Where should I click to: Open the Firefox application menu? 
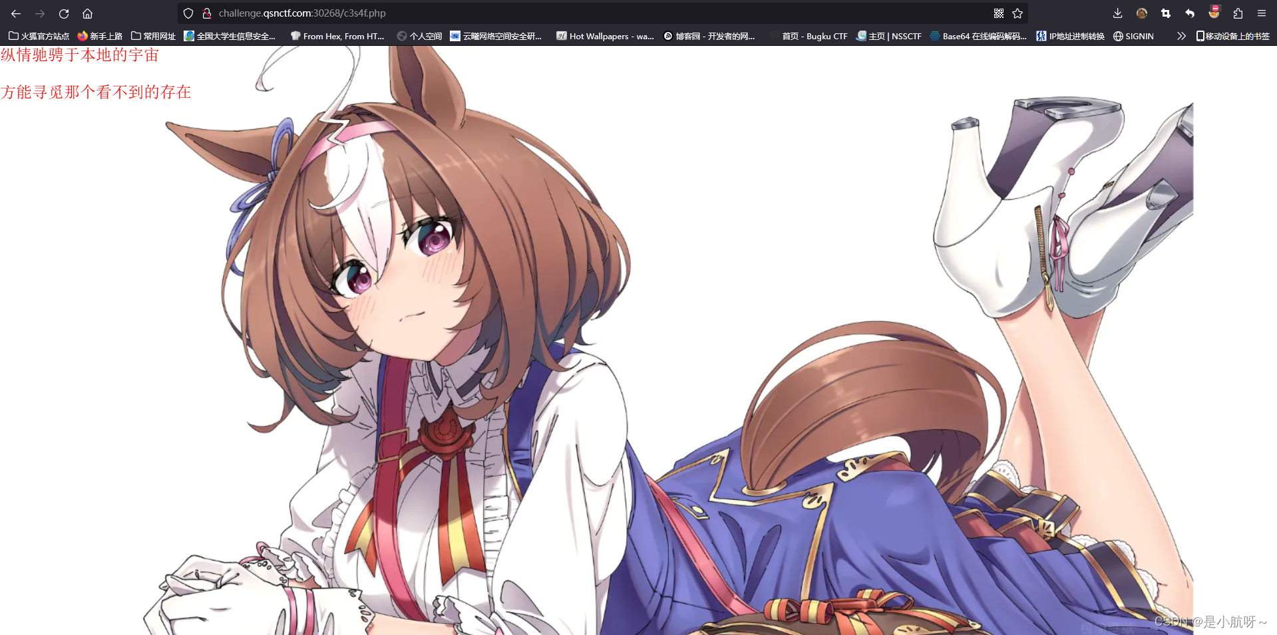(1261, 13)
